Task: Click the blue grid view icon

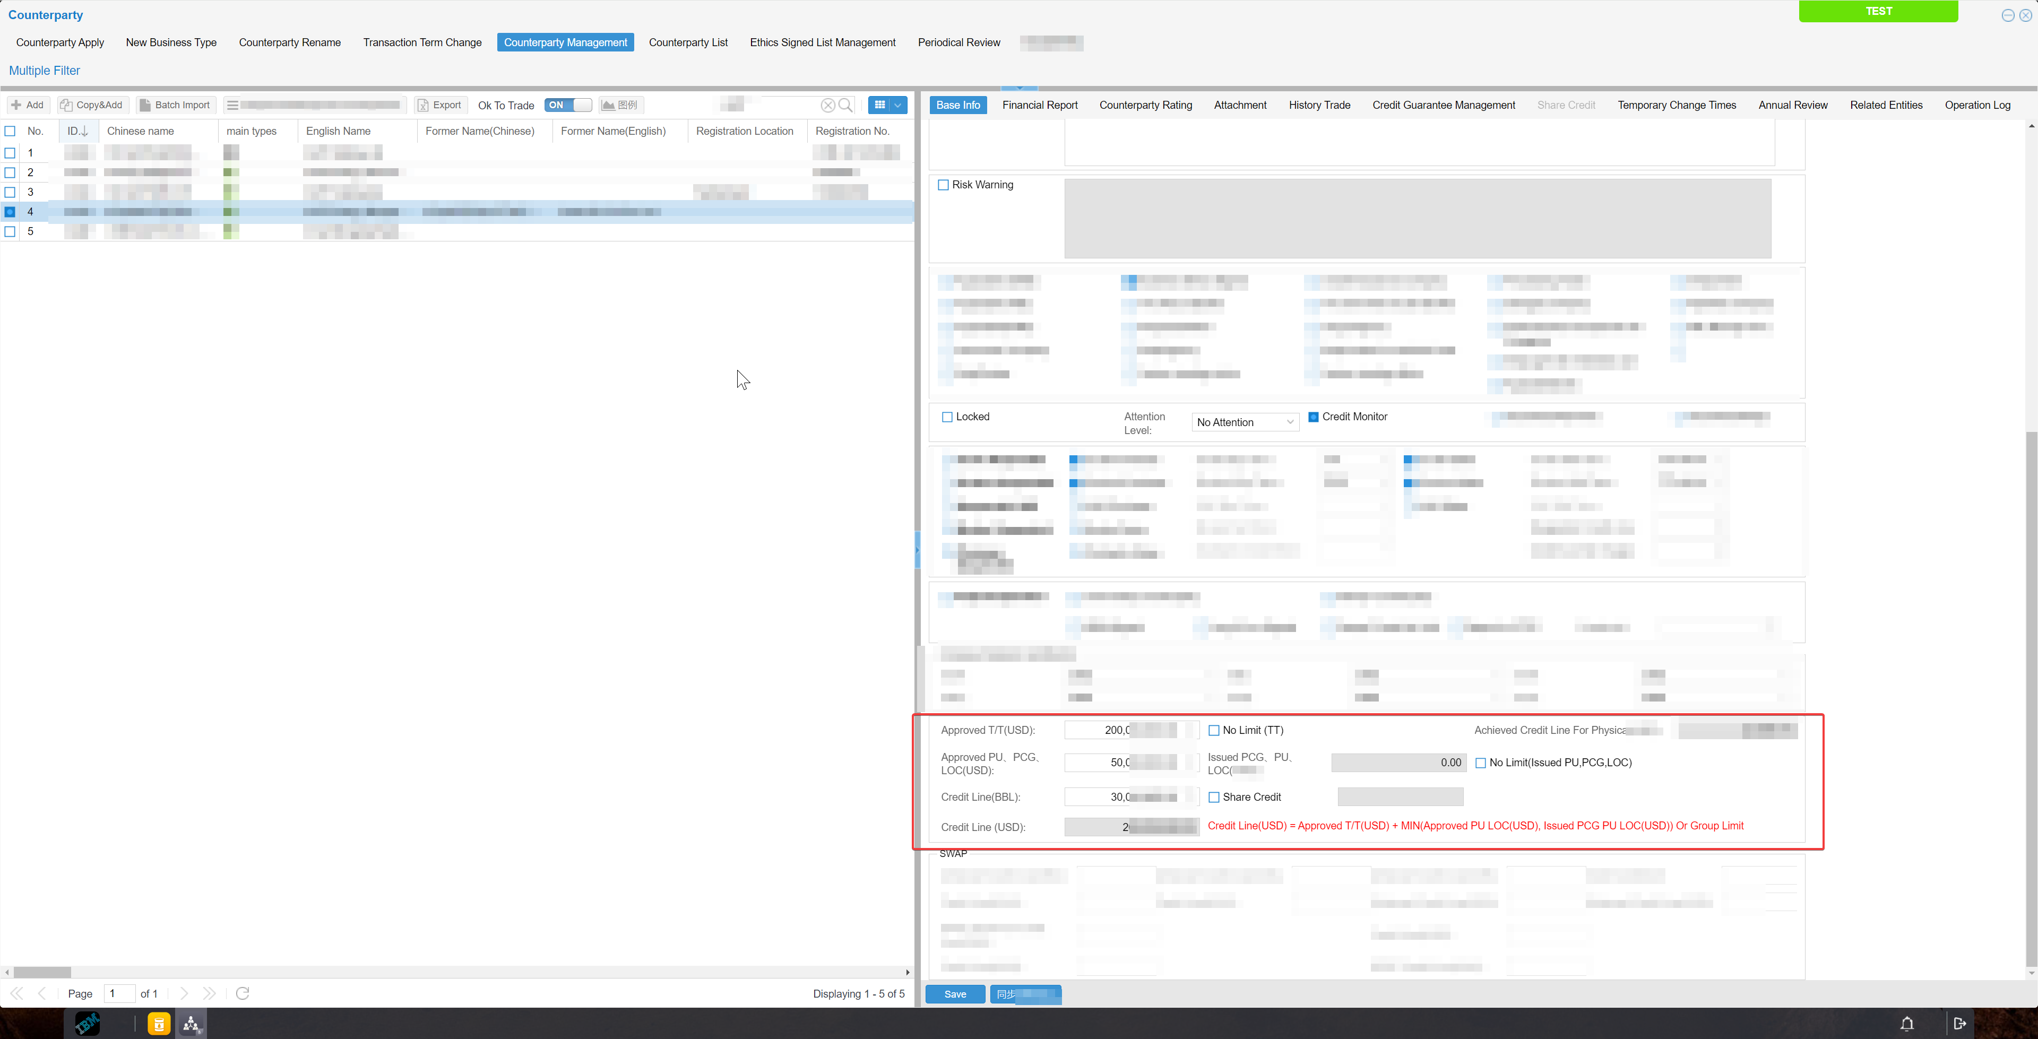Action: coord(879,105)
